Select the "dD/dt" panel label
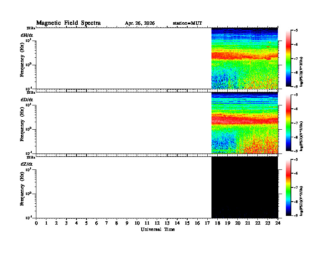 [x=27, y=100]
